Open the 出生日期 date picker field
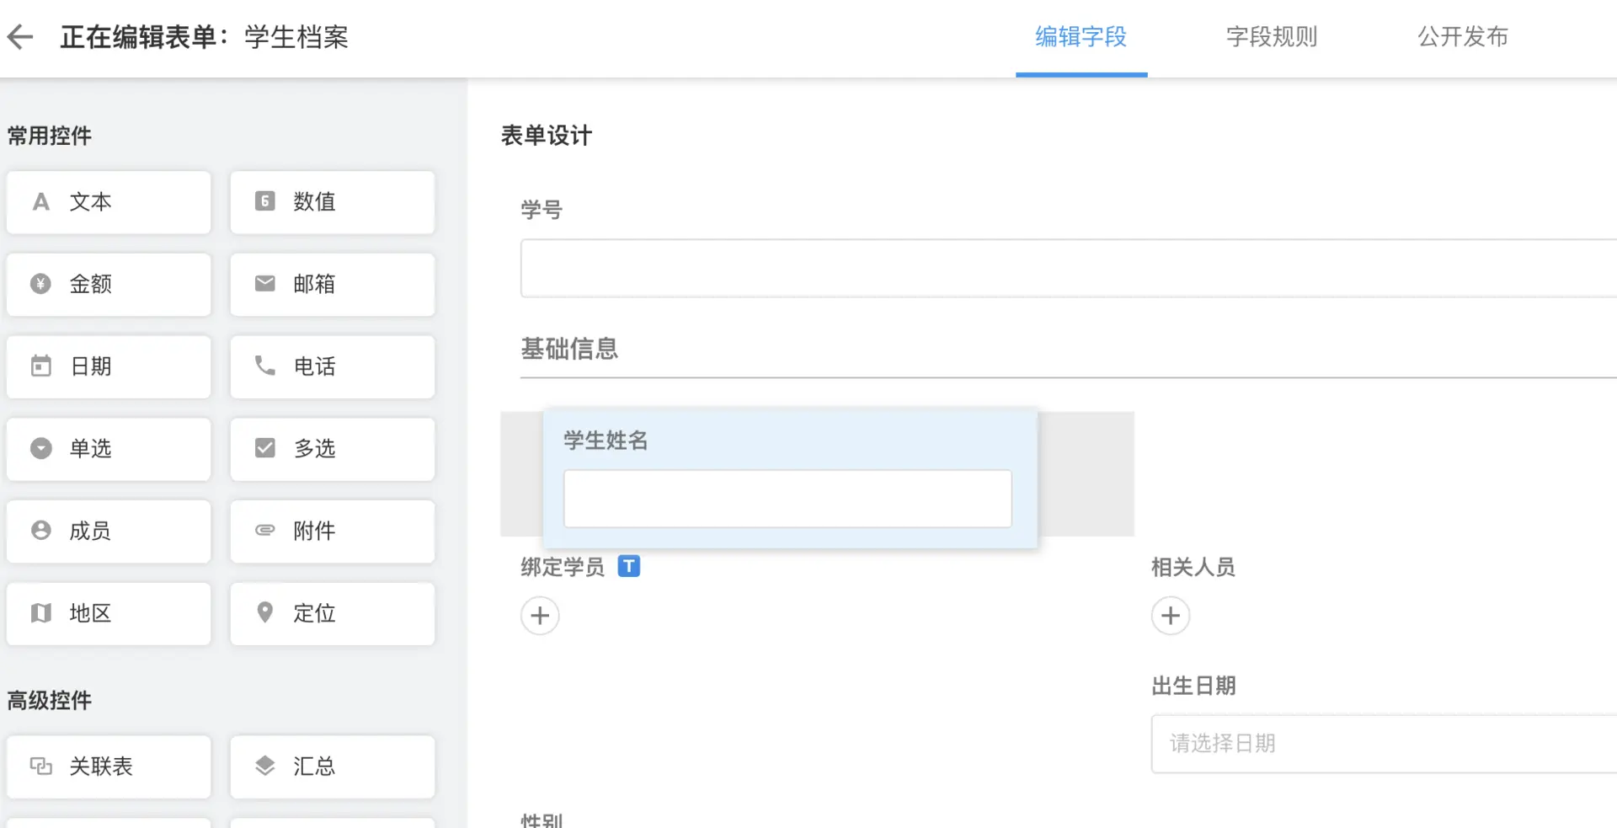This screenshot has height=828, width=1617. [1381, 744]
